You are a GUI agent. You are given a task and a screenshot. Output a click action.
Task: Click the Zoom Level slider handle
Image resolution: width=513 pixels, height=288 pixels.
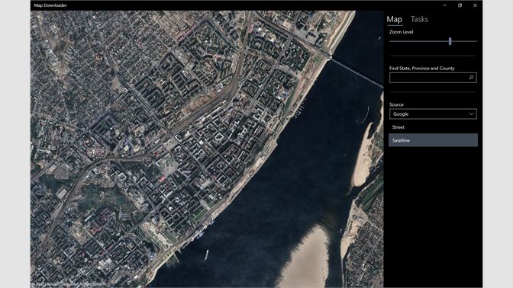pyautogui.click(x=450, y=41)
